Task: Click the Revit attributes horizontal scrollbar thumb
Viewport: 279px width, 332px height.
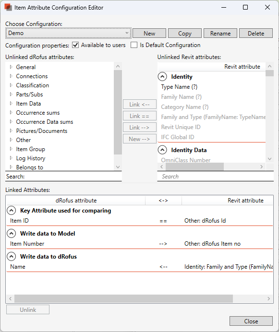Action: [x=194, y=166]
